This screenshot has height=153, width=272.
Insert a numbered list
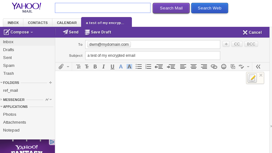click(x=148, y=67)
